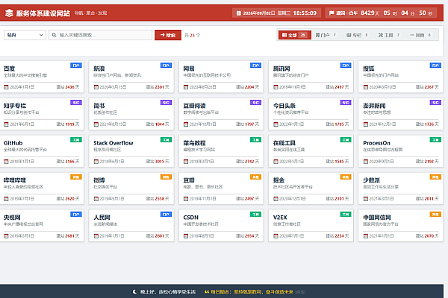
Task: Click the magnifier icon in the search field
Action: click(x=54, y=35)
